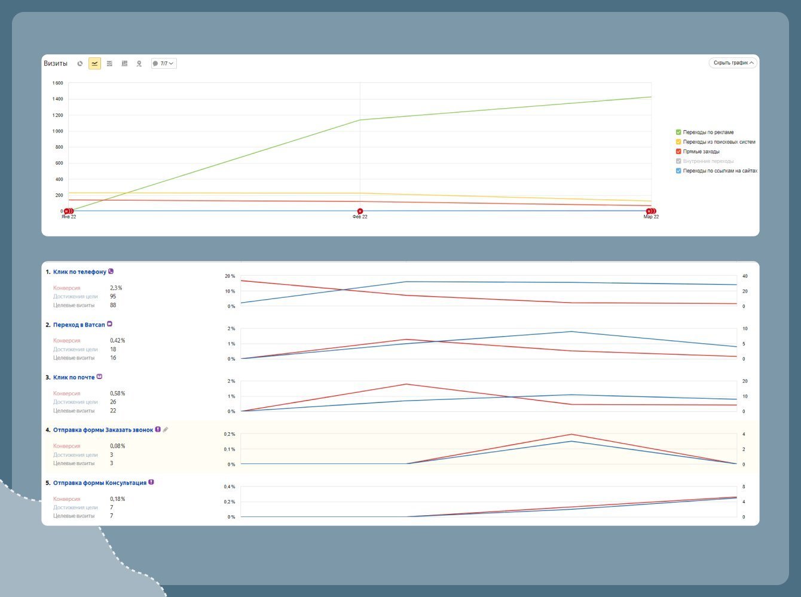
Task: Toggle the Переходы из поисковых систем checkbox
Action: [678, 142]
